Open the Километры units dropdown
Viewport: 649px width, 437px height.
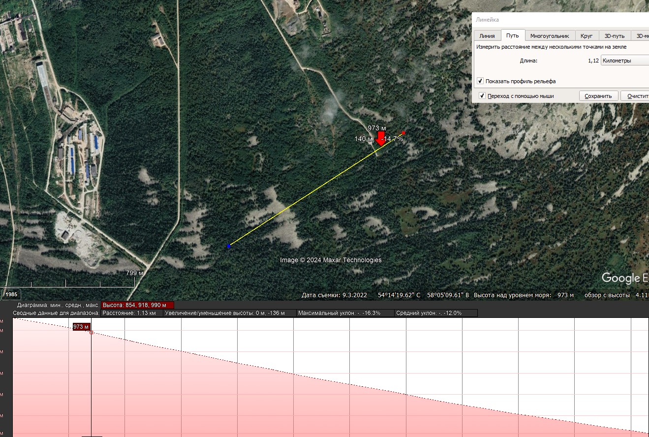[x=625, y=61]
